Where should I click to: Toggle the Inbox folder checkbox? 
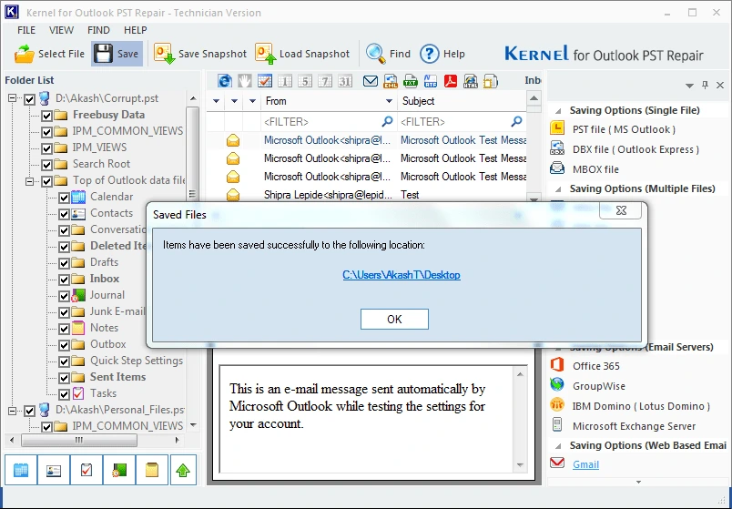(x=64, y=280)
